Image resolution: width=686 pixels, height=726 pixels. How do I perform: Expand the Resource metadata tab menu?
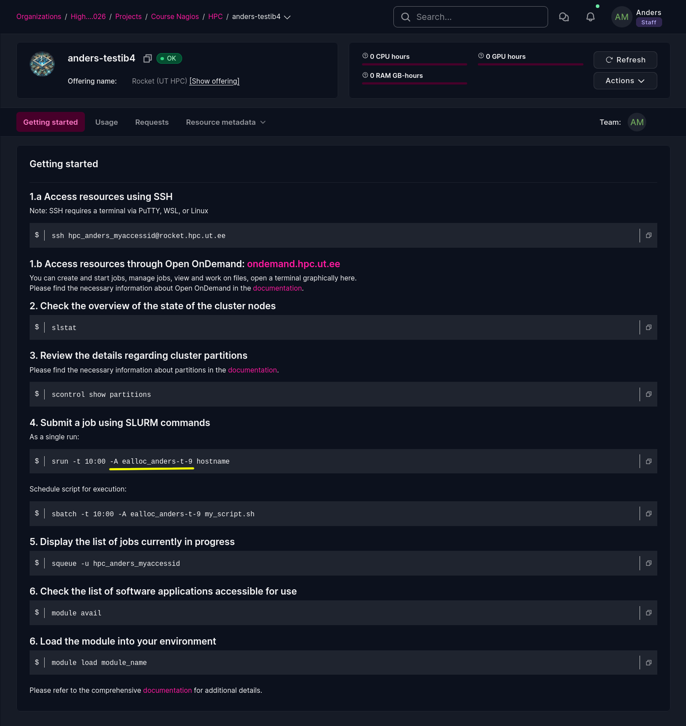tap(226, 122)
